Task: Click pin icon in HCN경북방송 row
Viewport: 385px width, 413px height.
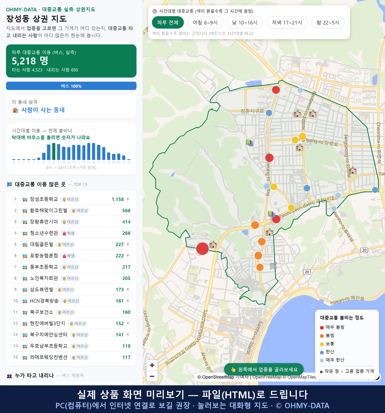Action: [x=128, y=301]
